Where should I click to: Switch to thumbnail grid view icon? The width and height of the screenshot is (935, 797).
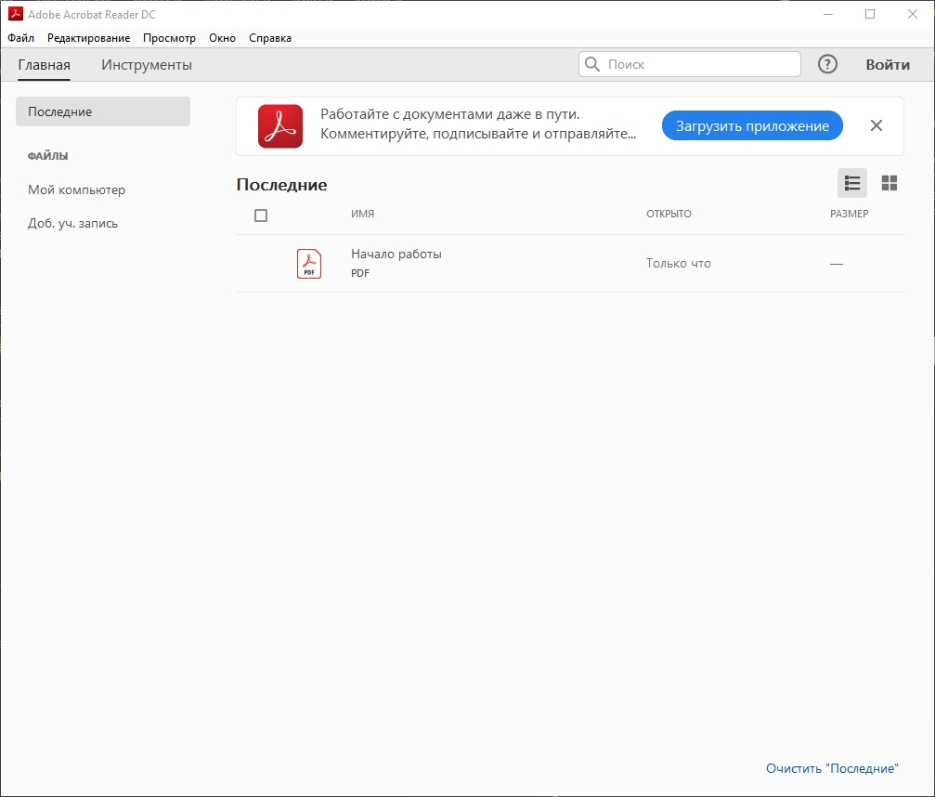coord(890,183)
